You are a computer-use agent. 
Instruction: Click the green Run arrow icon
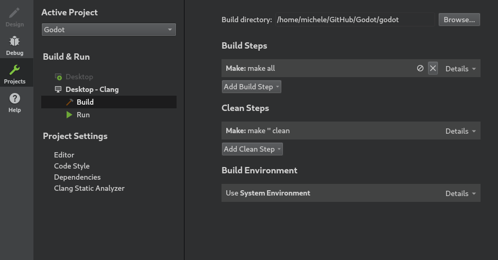coord(69,115)
